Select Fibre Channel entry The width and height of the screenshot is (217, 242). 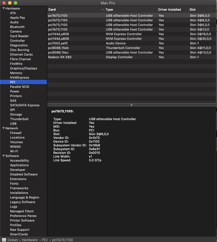(x=20, y=59)
